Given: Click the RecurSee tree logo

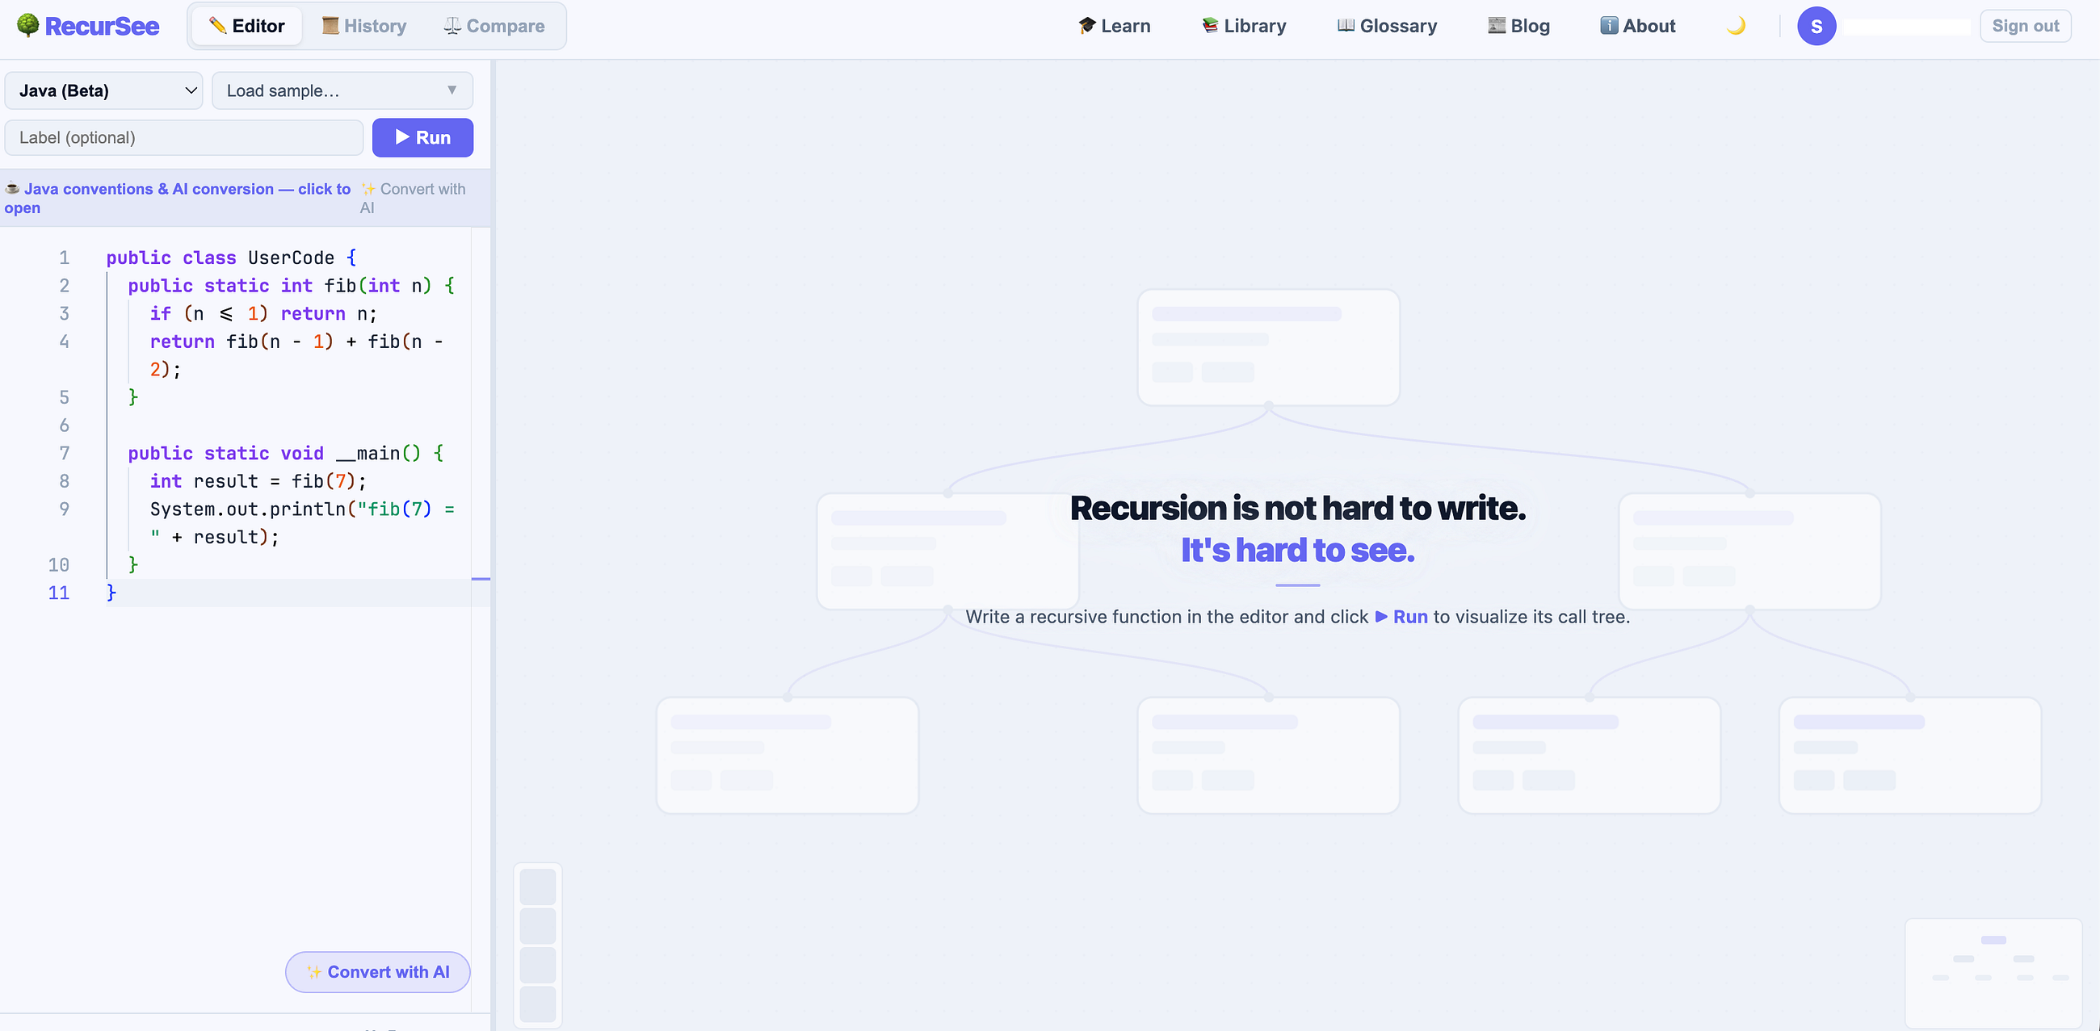Looking at the screenshot, I should (x=27, y=25).
